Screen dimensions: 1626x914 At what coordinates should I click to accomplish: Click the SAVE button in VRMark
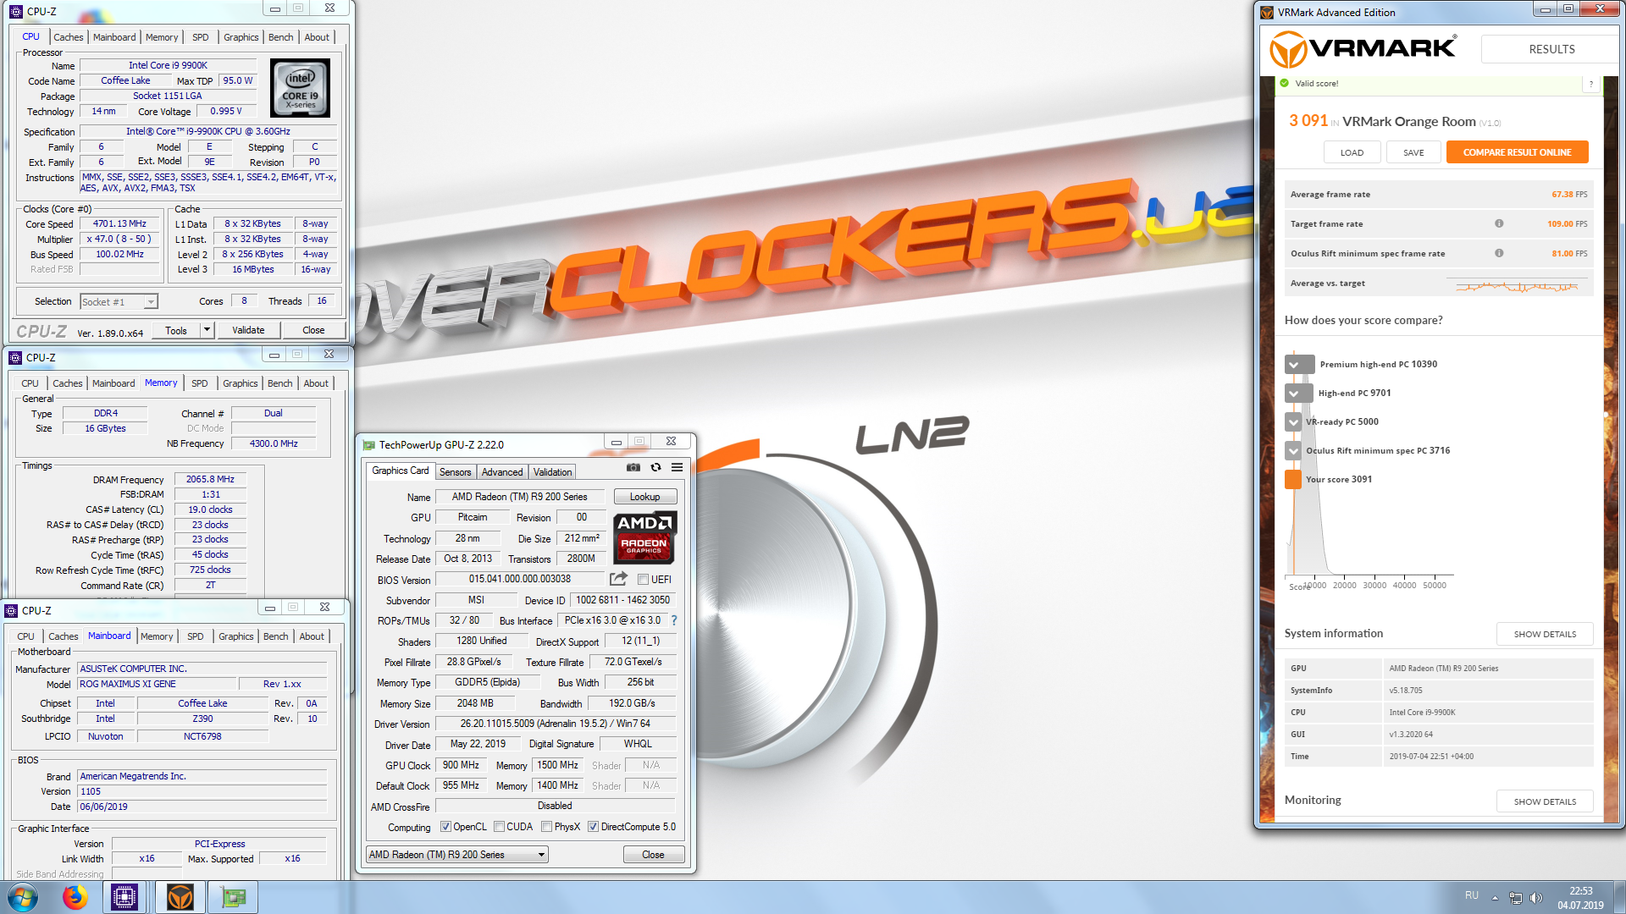click(x=1413, y=152)
